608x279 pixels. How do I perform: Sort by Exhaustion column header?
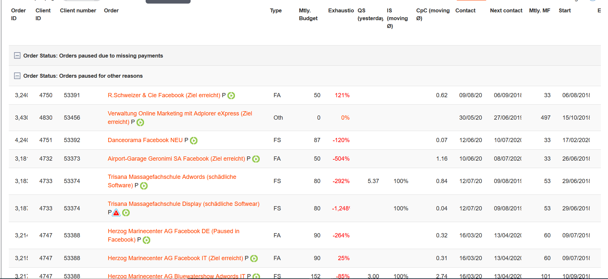coord(340,10)
